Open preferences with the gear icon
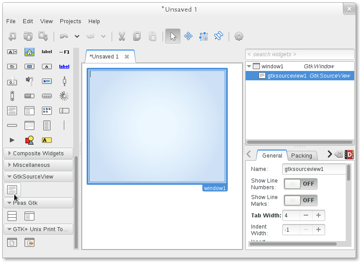The image size is (360, 262). pyautogui.click(x=239, y=36)
